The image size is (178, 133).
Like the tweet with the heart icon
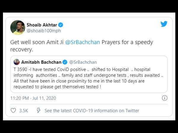click(x=13, y=111)
